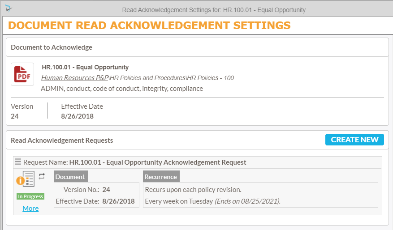Open the request hamburger menu icon

(x=18, y=162)
